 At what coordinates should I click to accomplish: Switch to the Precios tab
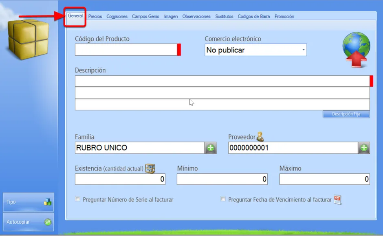(x=95, y=17)
